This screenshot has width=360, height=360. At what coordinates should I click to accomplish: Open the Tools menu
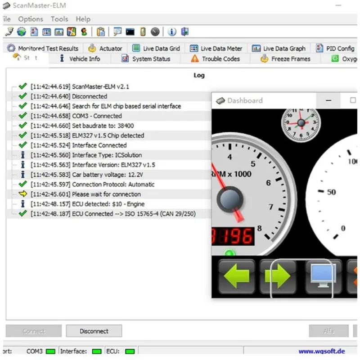pos(59,19)
